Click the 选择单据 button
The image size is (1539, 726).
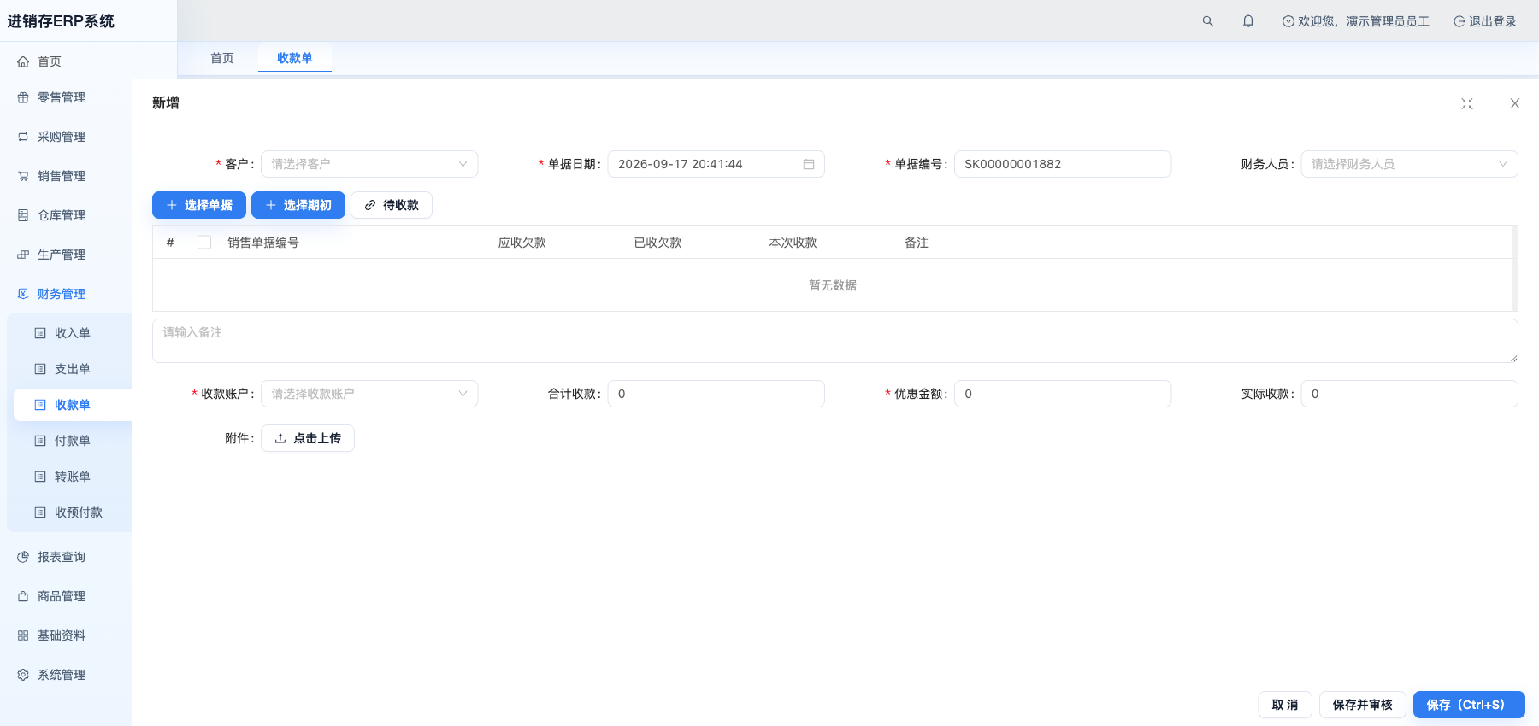[199, 205]
